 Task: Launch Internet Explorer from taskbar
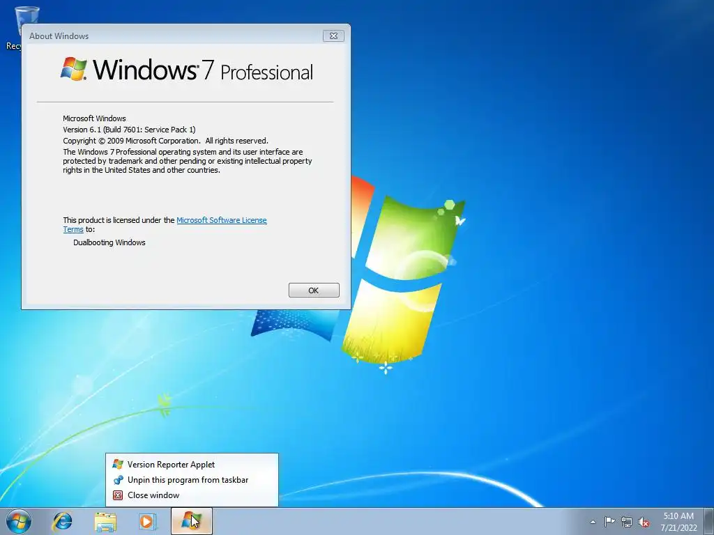[x=62, y=521]
